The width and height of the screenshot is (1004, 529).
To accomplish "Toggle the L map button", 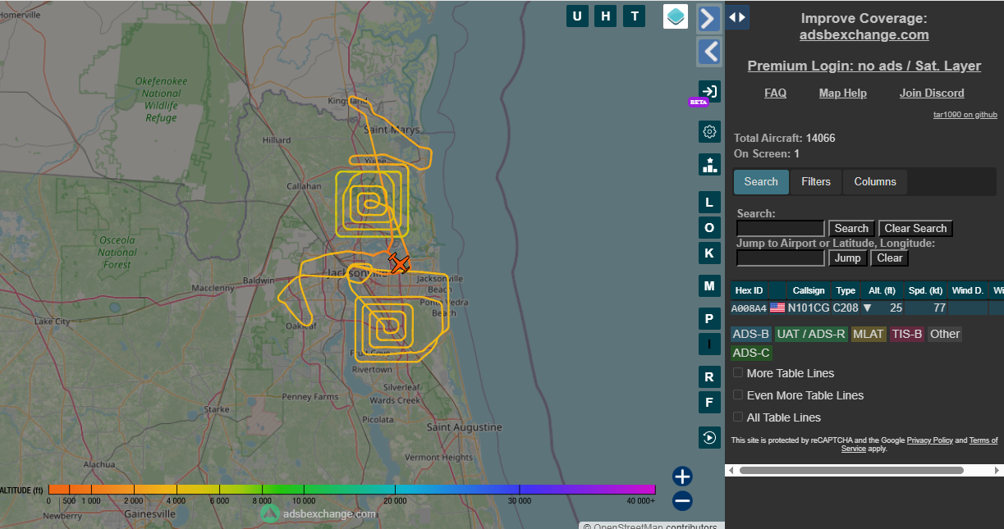I will pyautogui.click(x=709, y=203).
